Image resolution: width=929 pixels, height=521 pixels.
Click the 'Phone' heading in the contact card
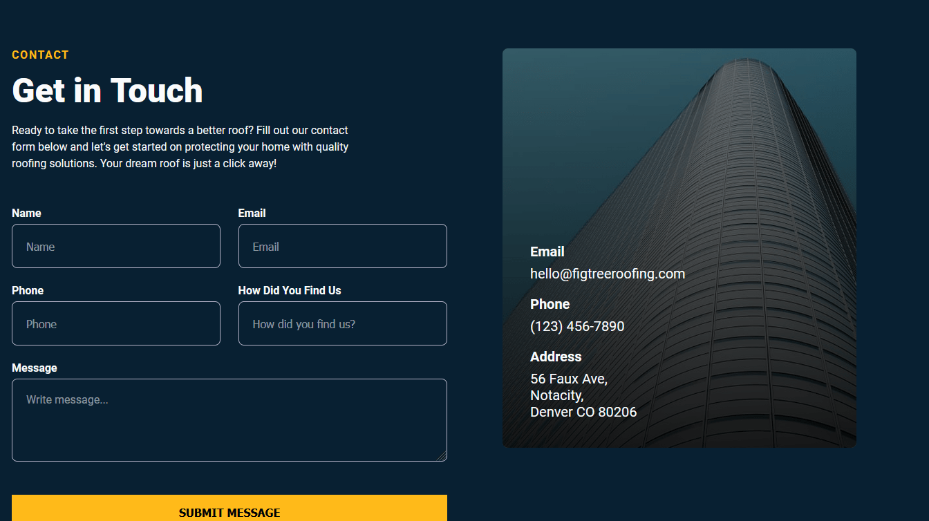pos(550,304)
